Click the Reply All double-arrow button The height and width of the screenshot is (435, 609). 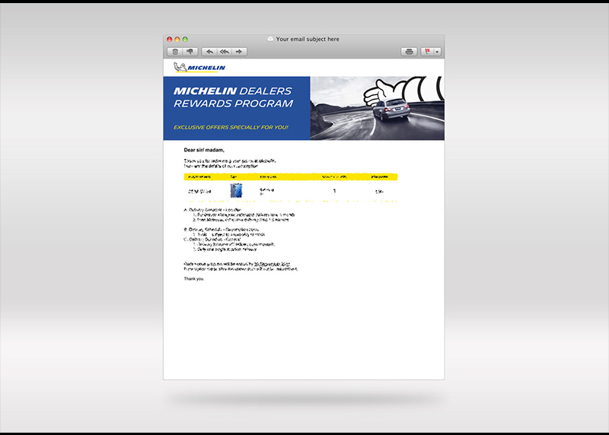(x=224, y=52)
